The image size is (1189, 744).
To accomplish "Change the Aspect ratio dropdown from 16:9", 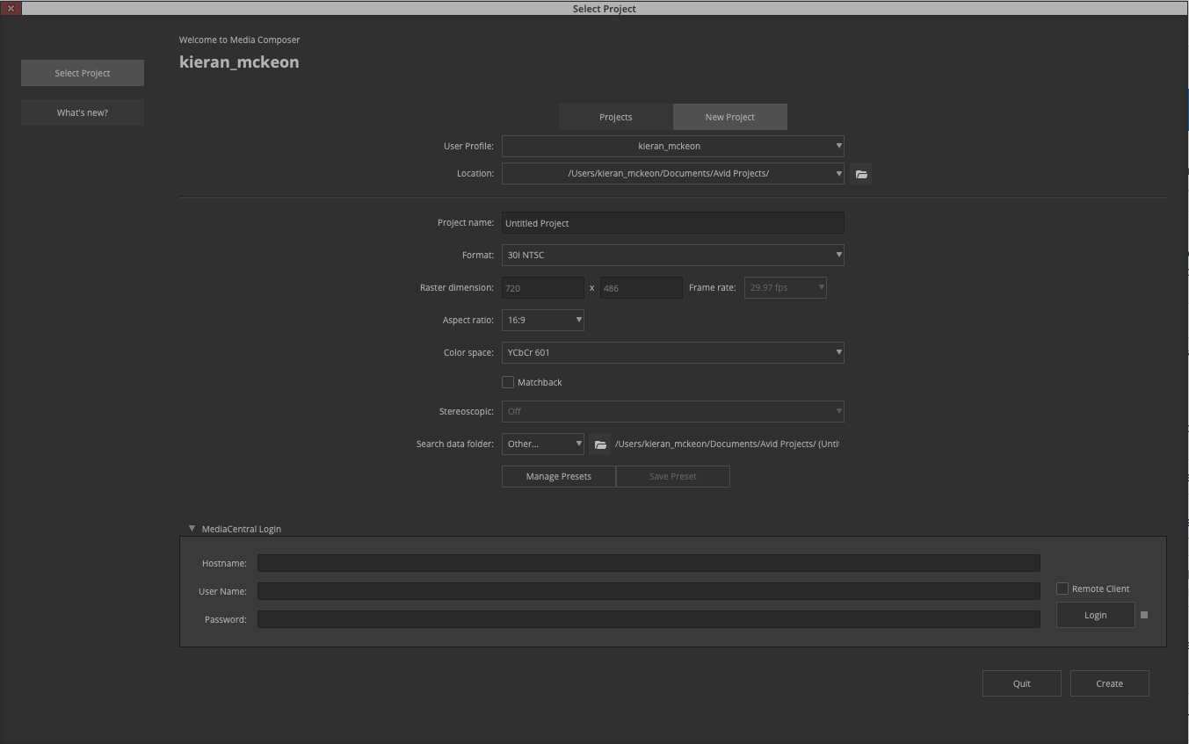I will click(543, 320).
